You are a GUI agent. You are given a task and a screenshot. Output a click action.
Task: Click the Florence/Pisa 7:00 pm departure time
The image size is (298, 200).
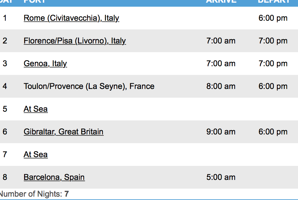point(273,41)
